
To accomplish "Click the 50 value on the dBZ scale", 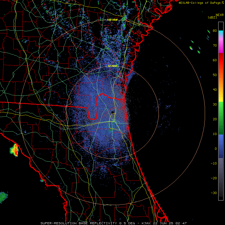I will 215,75.
